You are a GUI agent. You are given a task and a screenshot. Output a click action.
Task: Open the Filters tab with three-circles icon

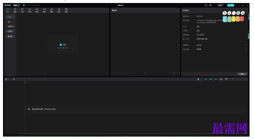52,10
